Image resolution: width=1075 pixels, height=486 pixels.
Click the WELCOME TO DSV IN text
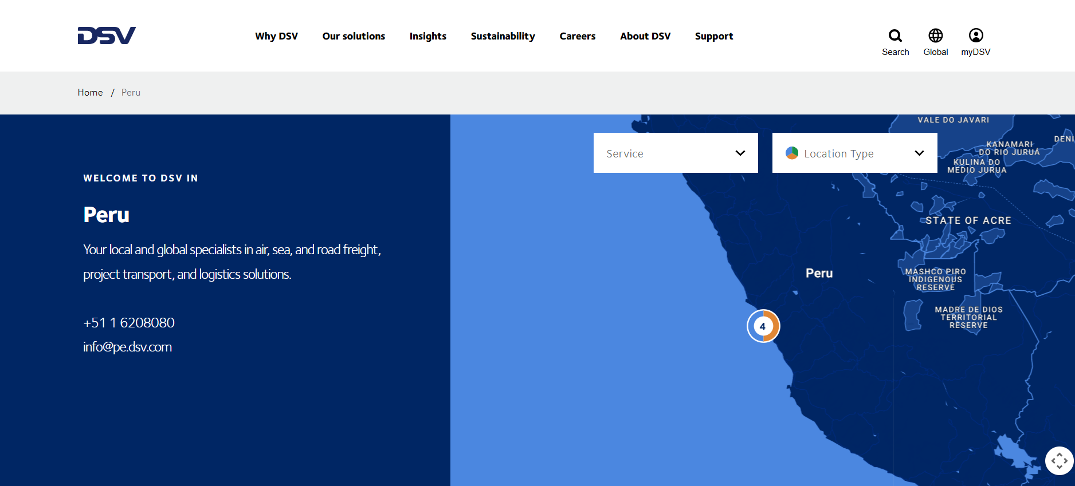(141, 179)
